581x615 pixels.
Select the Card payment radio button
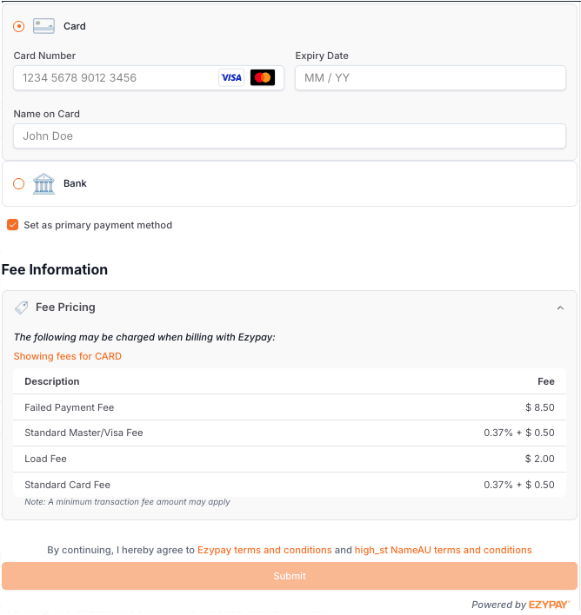pyautogui.click(x=18, y=26)
